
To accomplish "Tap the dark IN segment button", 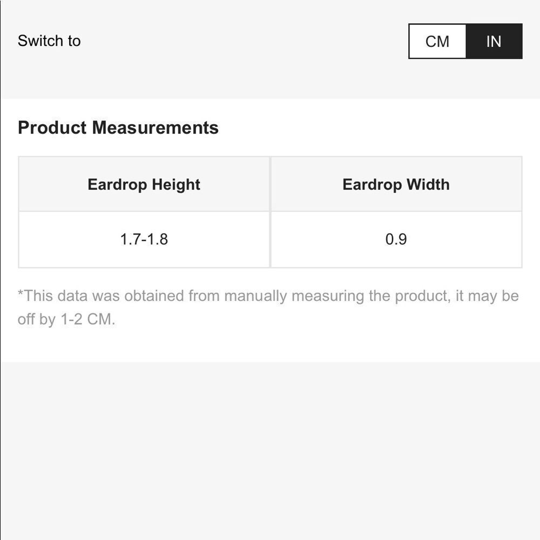I will click(x=494, y=42).
